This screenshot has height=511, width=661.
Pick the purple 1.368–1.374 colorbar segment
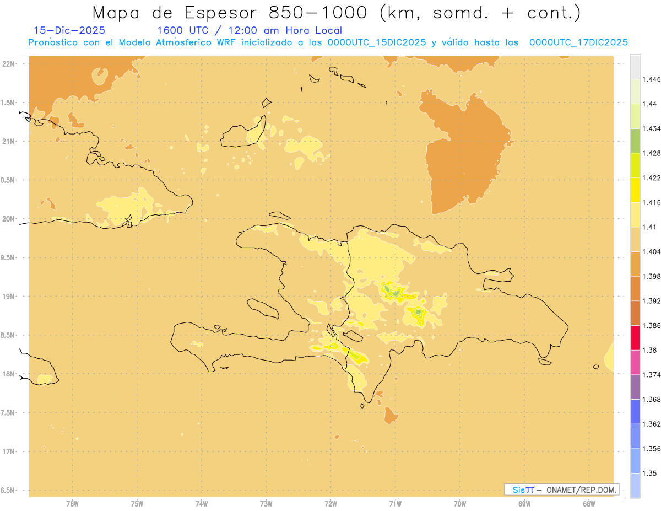pyautogui.click(x=636, y=387)
